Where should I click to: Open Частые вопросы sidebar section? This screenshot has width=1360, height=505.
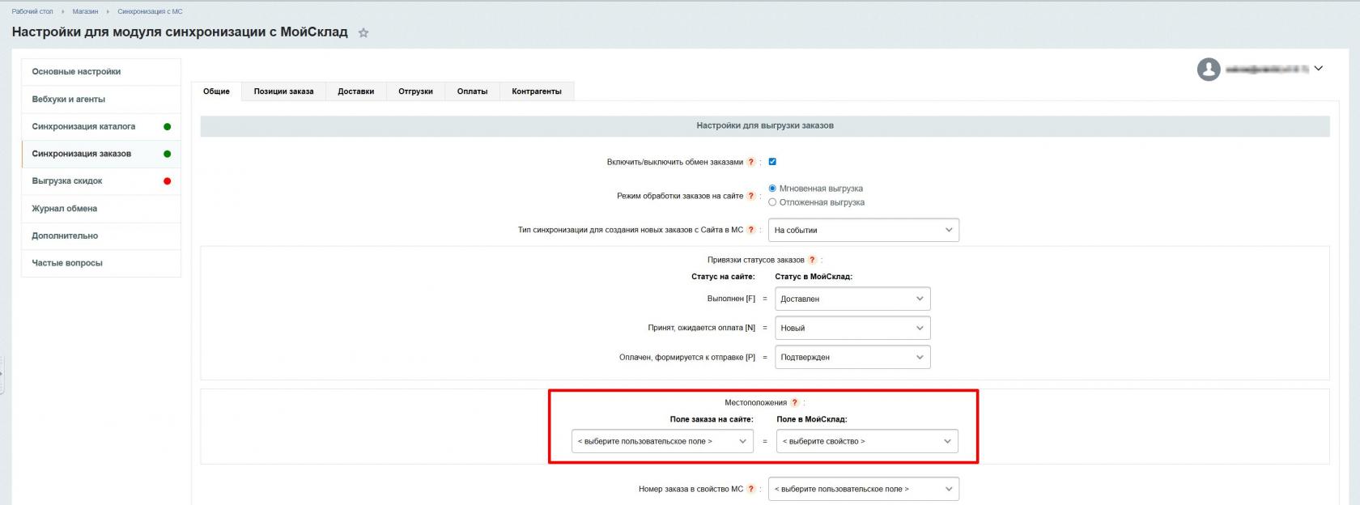[x=101, y=263]
